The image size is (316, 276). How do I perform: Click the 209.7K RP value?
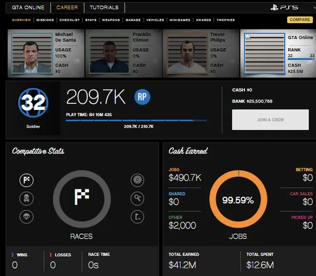coord(96,97)
